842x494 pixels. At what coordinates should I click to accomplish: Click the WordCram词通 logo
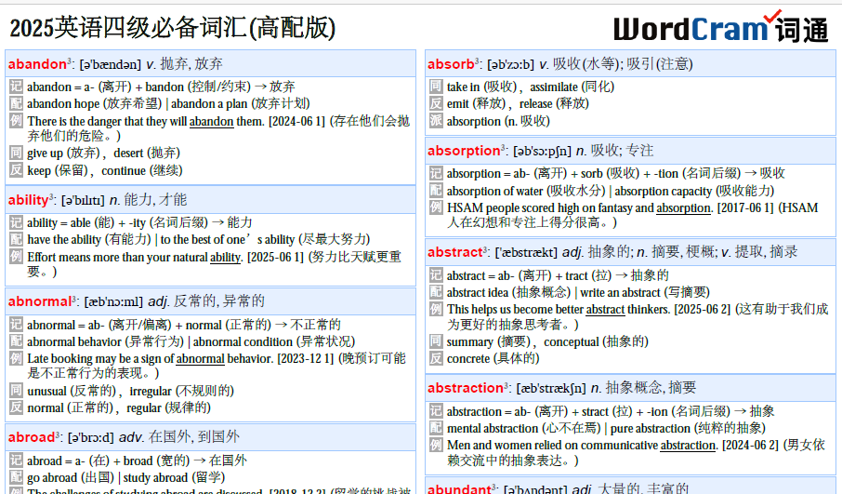[x=720, y=28]
